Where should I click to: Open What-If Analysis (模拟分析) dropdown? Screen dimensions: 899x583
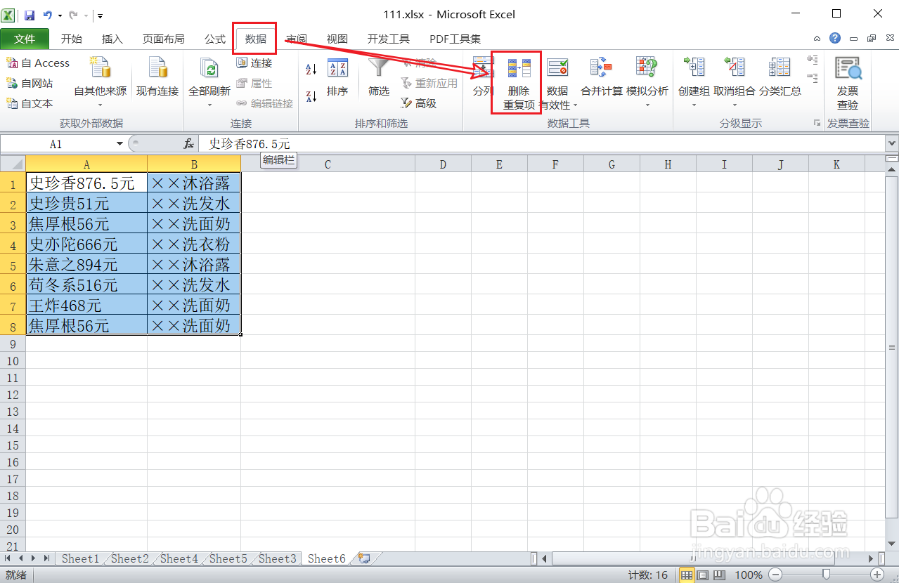(647, 105)
